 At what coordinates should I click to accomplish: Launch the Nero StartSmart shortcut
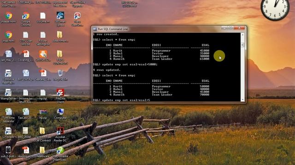pyautogui.click(x=77, y=16)
